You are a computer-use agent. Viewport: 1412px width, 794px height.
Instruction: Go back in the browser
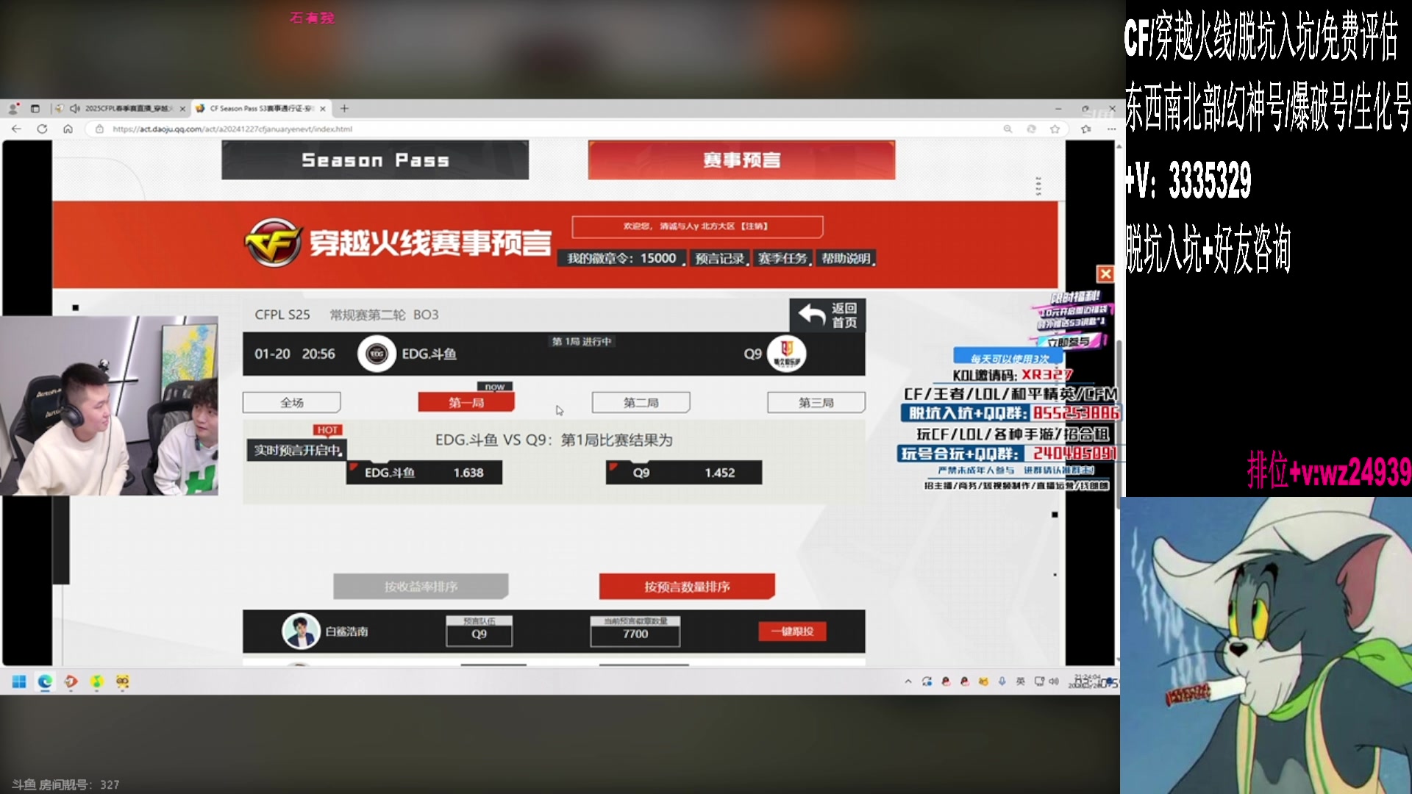[16, 129]
